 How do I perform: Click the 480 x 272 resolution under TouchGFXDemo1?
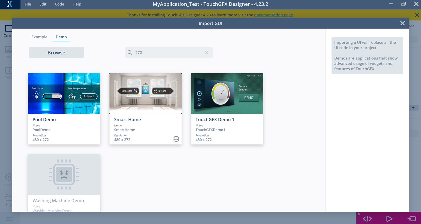click(203, 140)
